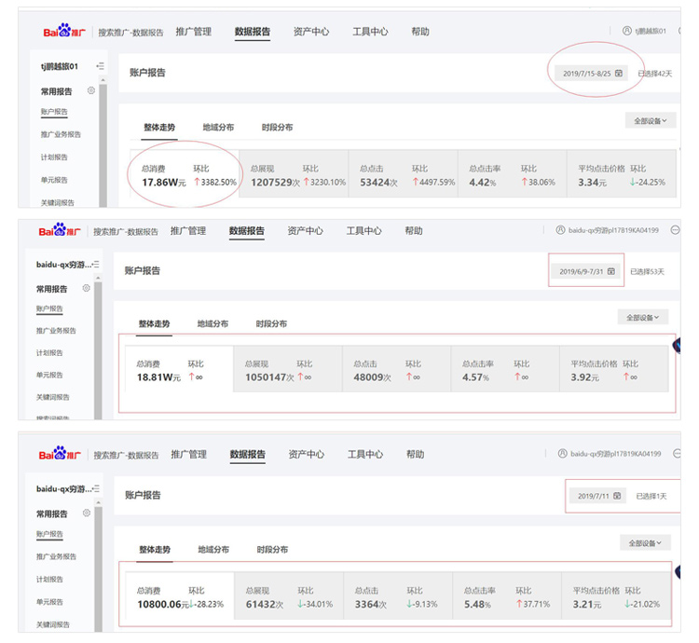Open user avatar icon in the 1-day report header
This screenshot has width=699, height=643.
click(x=563, y=453)
